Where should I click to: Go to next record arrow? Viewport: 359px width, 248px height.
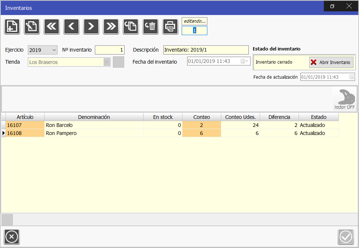[91, 26]
